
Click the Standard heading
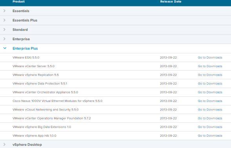click(x=20, y=30)
